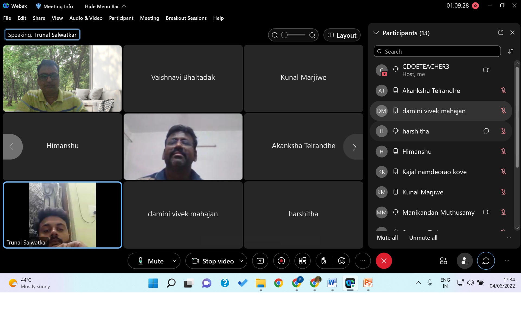Viewport: 521px width, 316px height.
Task: Pop out the Participants panel
Action: (501, 32)
